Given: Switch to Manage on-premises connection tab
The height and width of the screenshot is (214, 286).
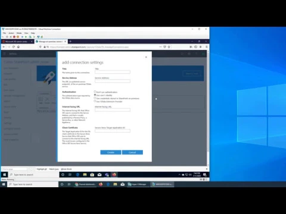Looking at the screenshot, I should click(x=51, y=42).
